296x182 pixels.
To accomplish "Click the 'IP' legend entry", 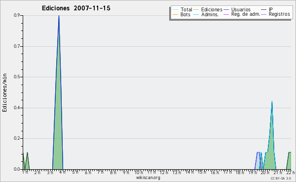I will (x=267, y=9).
